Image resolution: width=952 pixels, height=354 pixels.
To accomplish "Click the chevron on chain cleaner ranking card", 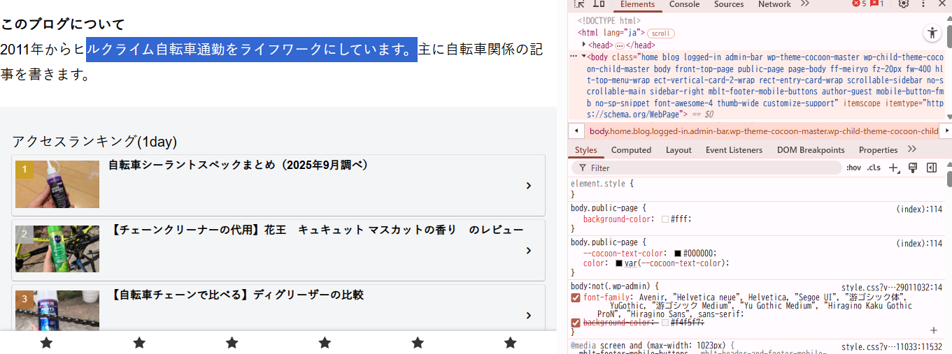I will [x=529, y=251].
